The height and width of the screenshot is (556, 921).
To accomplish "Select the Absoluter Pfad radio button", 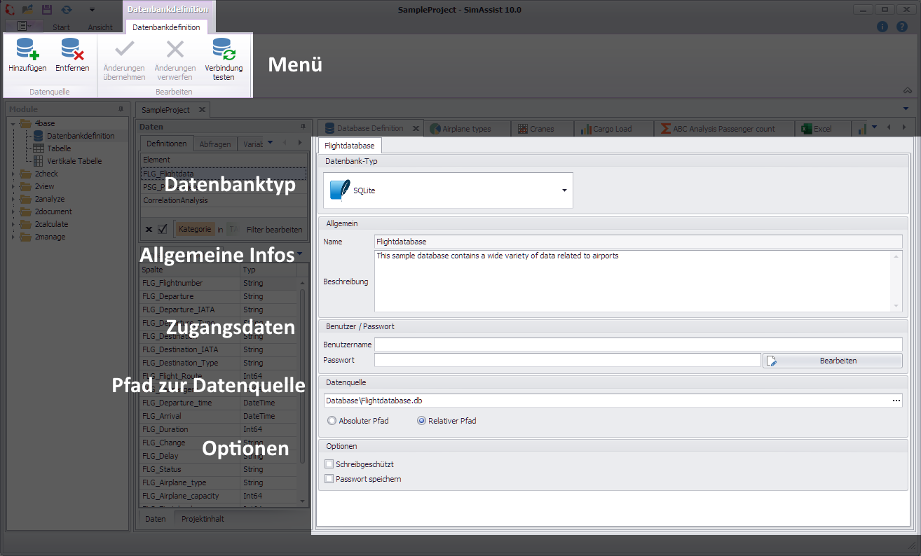I will (x=332, y=421).
